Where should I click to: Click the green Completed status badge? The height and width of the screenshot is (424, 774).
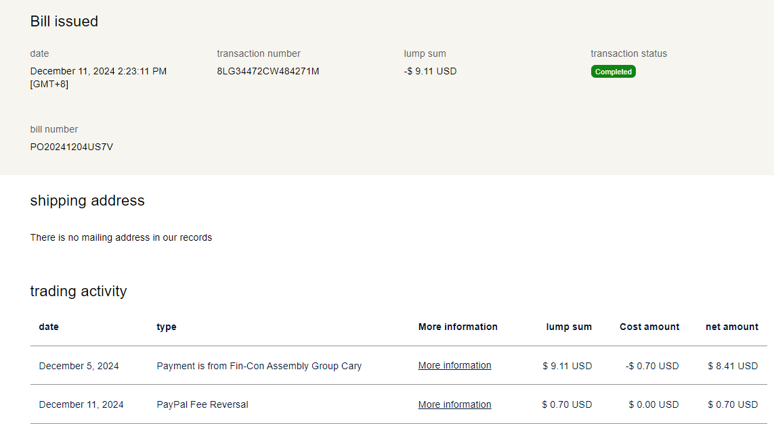(x=613, y=72)
